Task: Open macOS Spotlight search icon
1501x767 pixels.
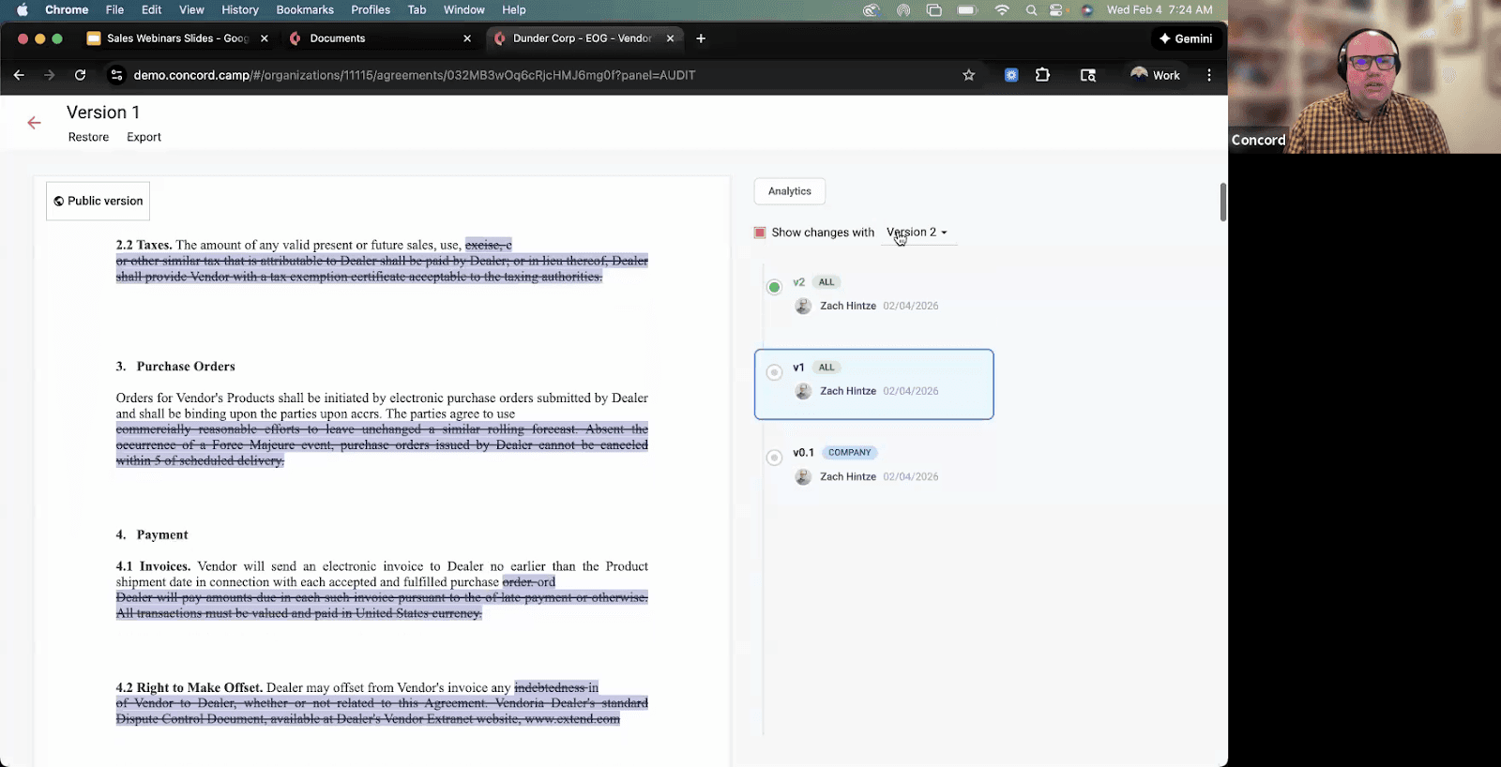Action: click(x=1031, y=10)
